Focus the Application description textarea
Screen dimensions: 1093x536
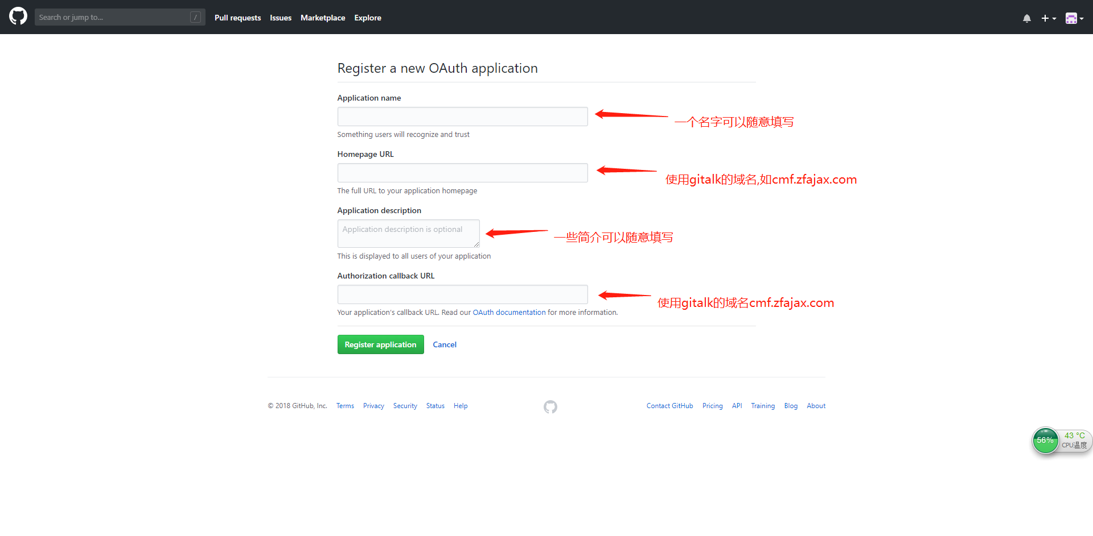(408, 234)
